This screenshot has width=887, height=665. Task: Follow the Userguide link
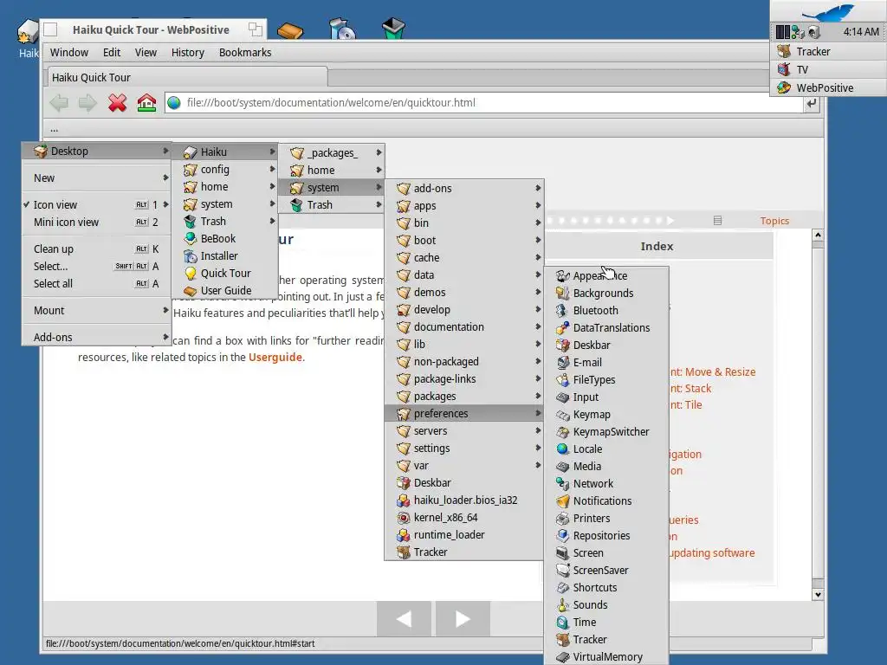[275, 358]
